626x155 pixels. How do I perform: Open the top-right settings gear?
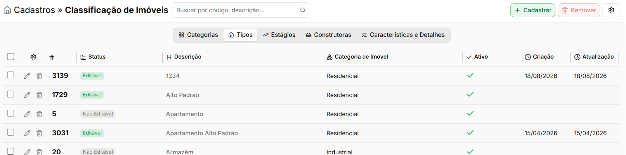[x=611, y=10]
